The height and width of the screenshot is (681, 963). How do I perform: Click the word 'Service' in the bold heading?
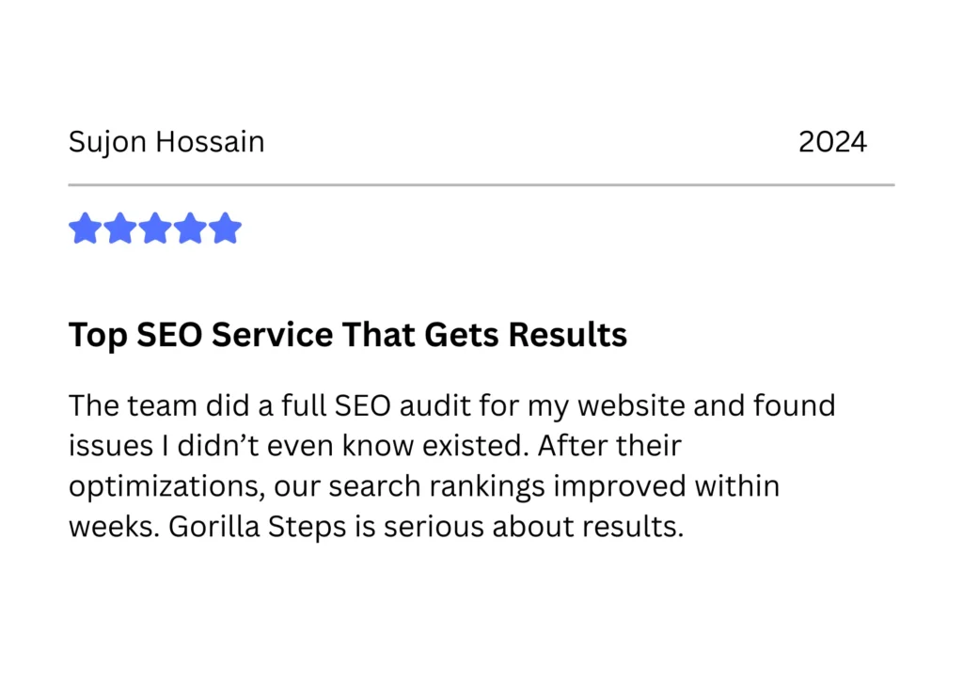273,335
